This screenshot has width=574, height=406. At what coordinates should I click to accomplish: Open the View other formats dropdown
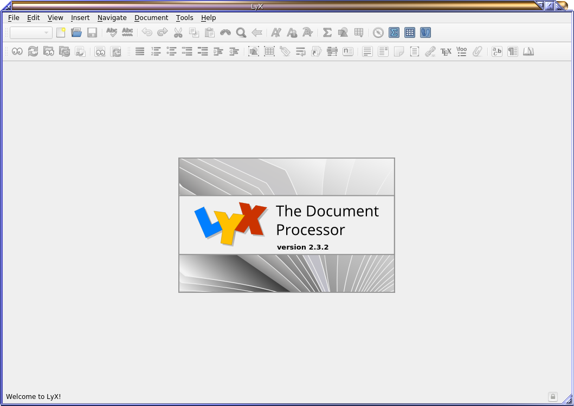100,51
